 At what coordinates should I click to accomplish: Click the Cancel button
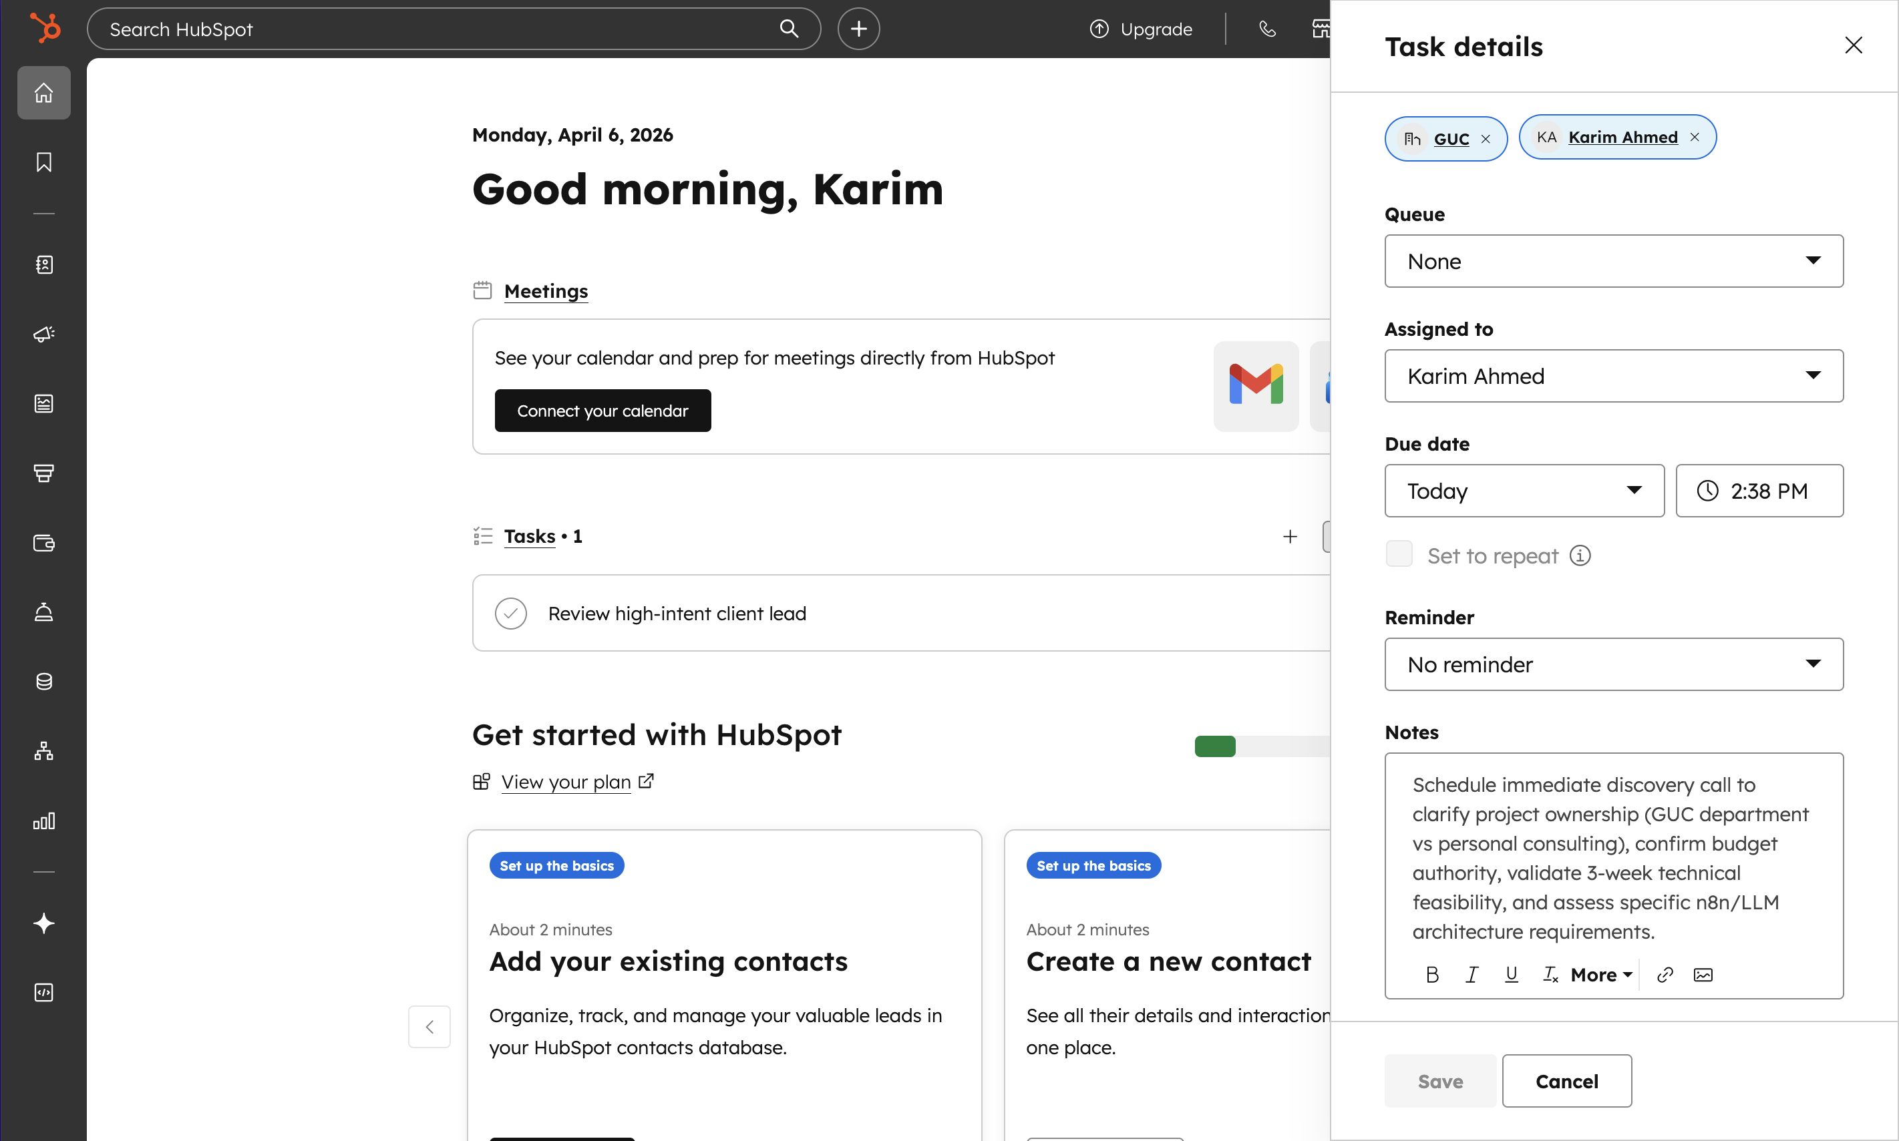pyautogui.click(x=1567, y=1080)
